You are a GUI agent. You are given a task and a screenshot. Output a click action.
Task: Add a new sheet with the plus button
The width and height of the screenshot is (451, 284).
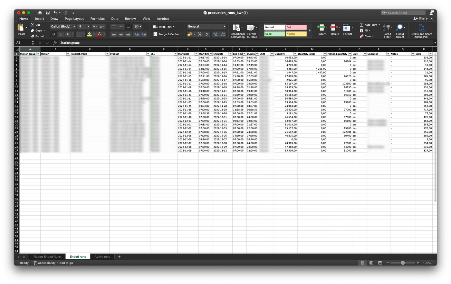[x=119, y=257]
